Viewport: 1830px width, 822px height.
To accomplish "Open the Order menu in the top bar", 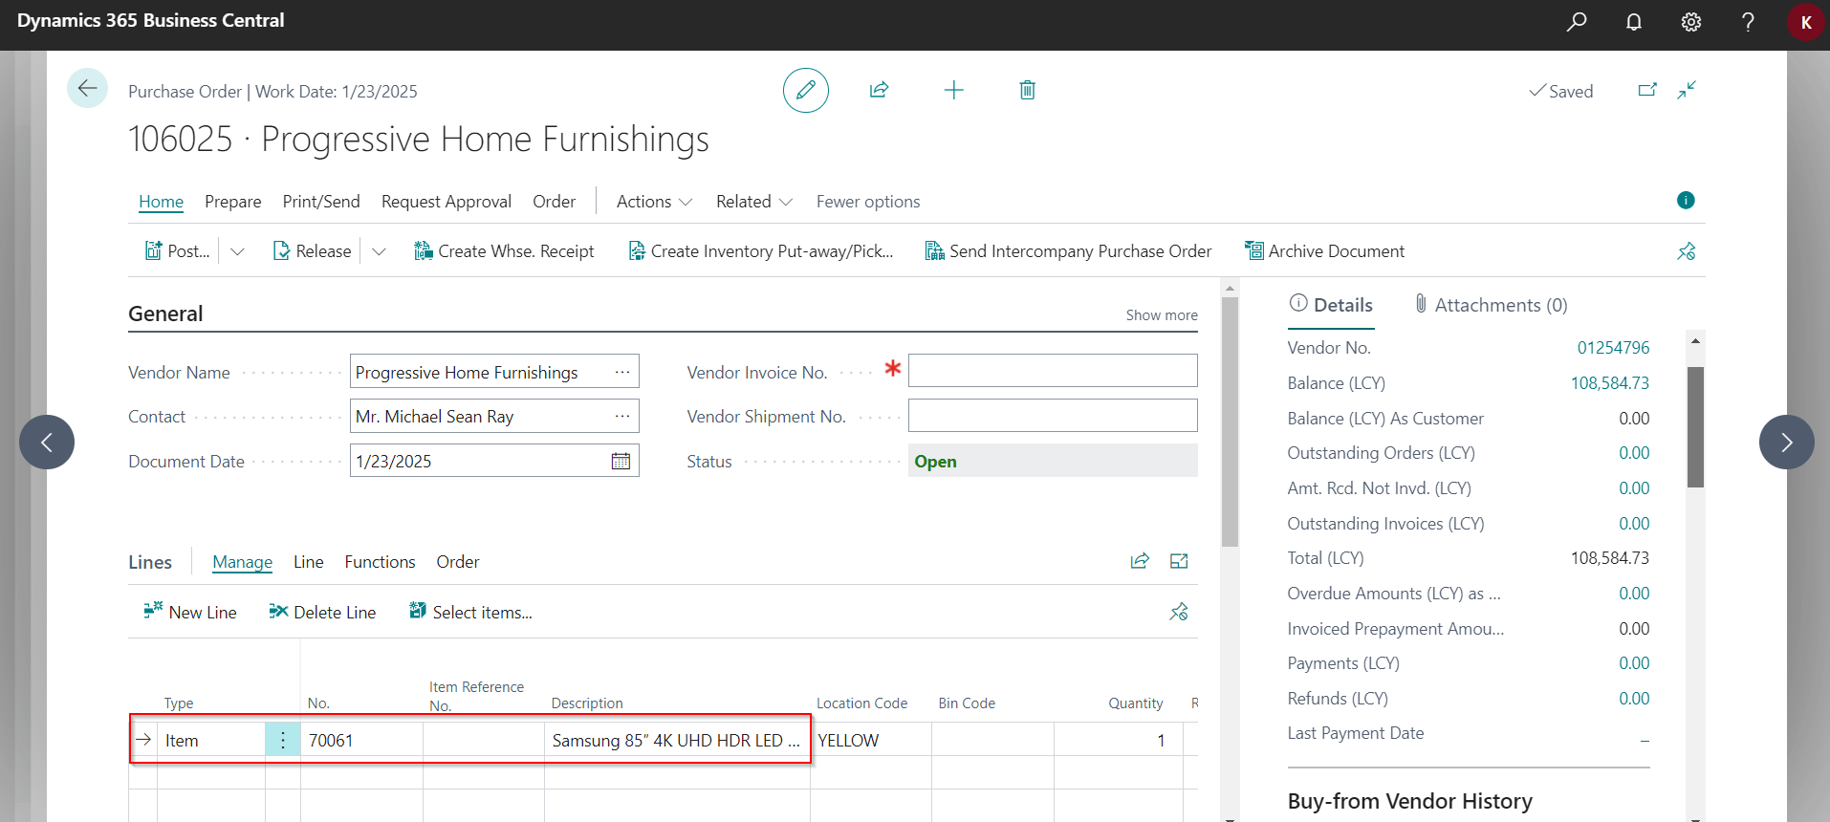I will 555,202.
